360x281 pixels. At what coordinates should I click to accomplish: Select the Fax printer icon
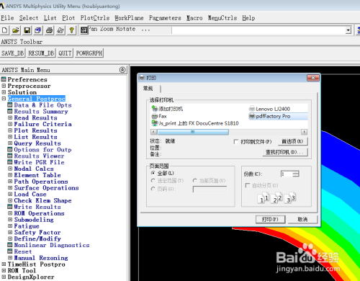tap(155, 116)
